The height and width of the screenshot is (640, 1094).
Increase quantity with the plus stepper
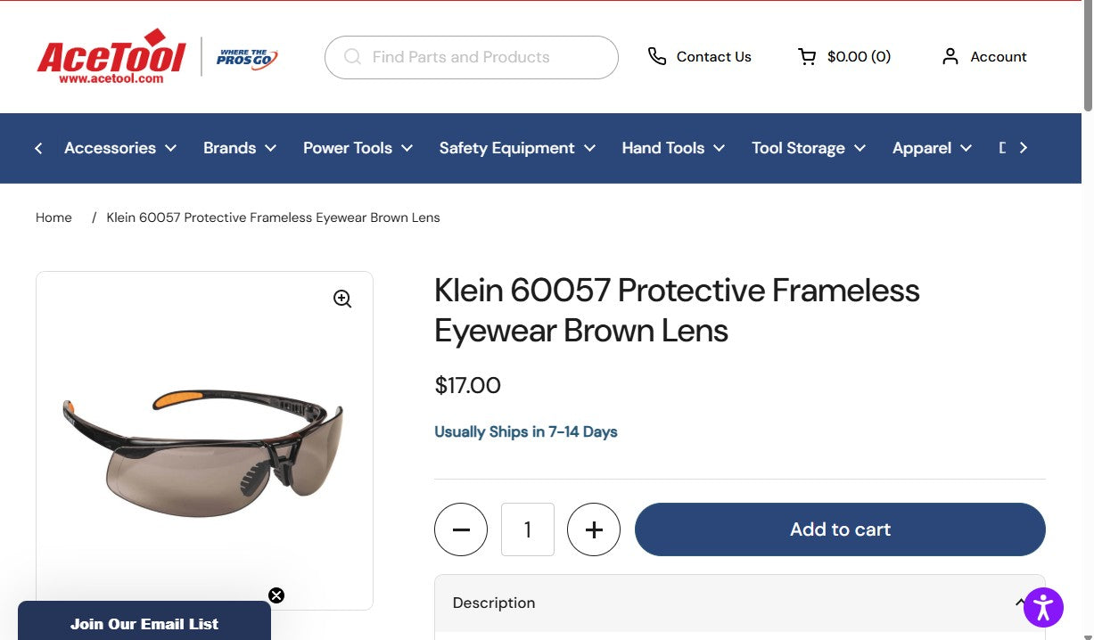tap(594, 529)
